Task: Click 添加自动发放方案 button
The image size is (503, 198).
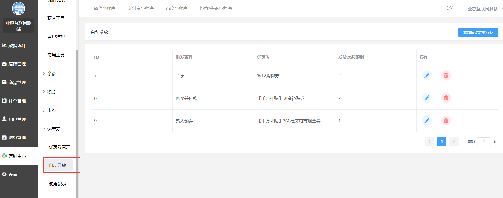Action: click(x=478, y=32)
